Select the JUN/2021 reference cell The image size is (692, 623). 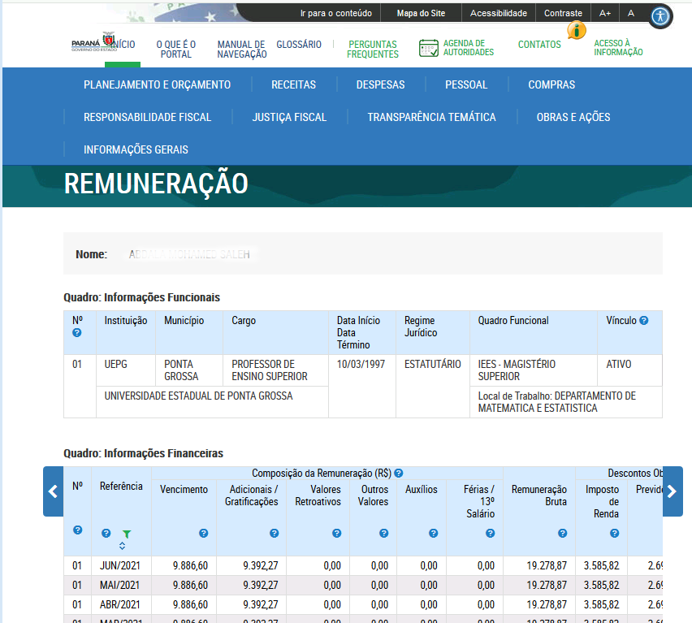119,566
